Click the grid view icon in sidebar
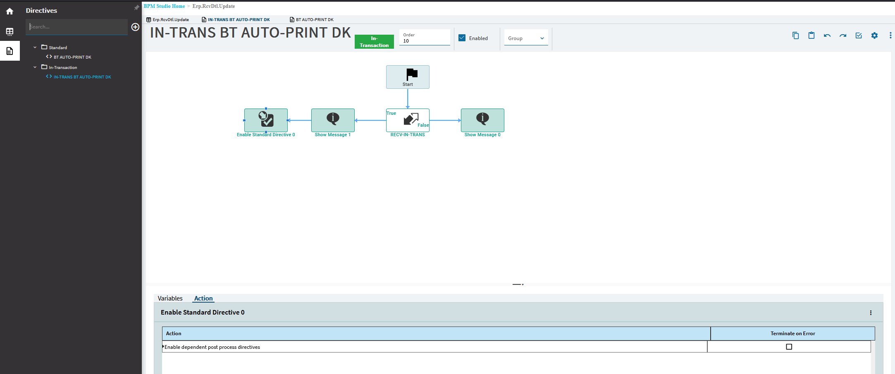This screenshot has height=374, width=895. [x=9, y=31]
